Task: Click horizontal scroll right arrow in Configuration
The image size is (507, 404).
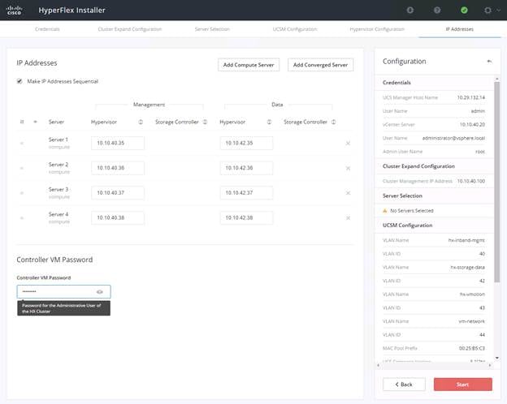Action: tap(490, 365)
